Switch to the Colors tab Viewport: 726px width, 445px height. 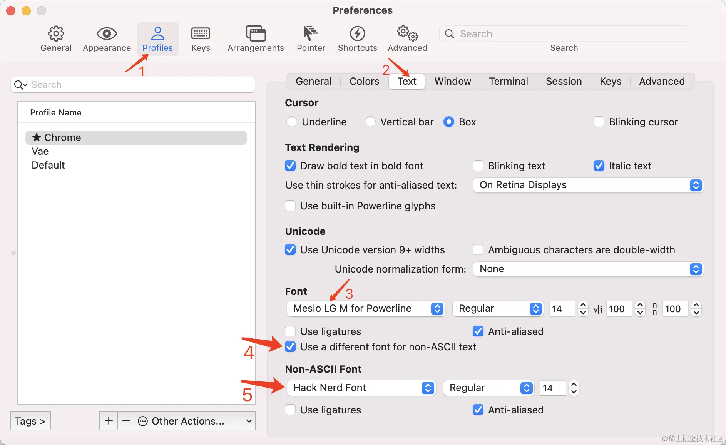tap(364, 81)
